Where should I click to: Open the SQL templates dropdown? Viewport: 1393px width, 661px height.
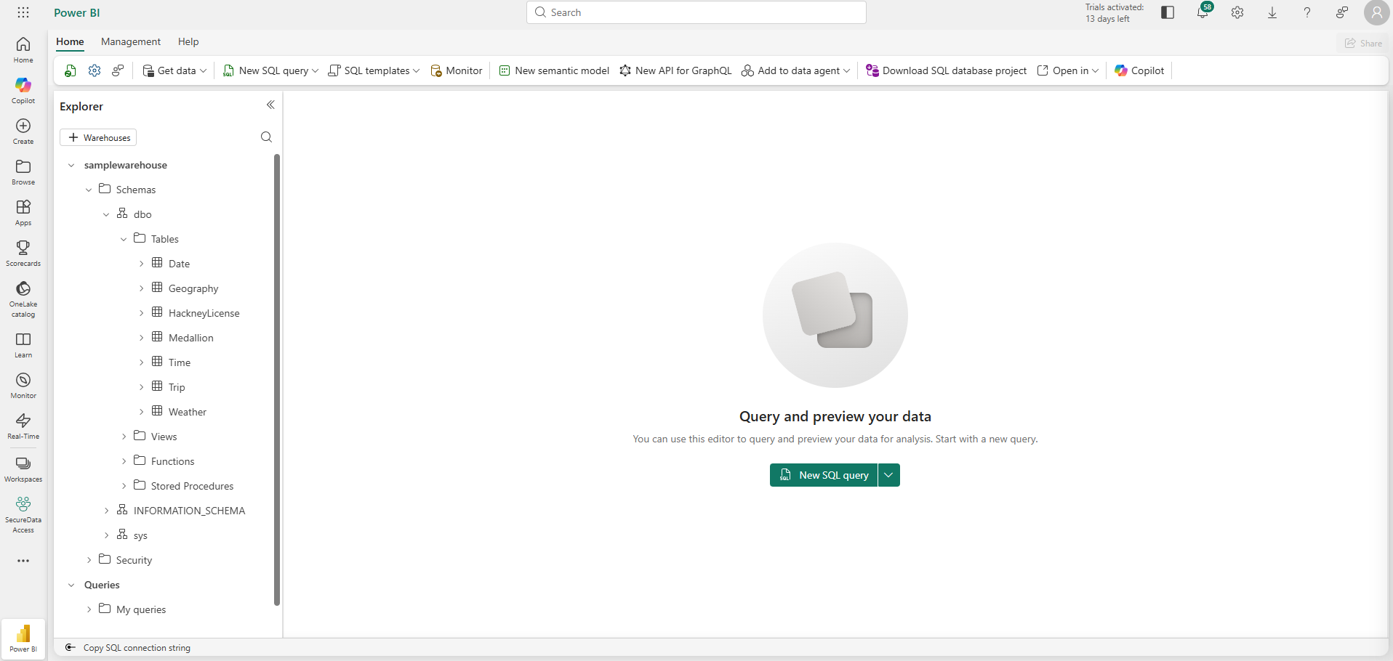[374, 70]
